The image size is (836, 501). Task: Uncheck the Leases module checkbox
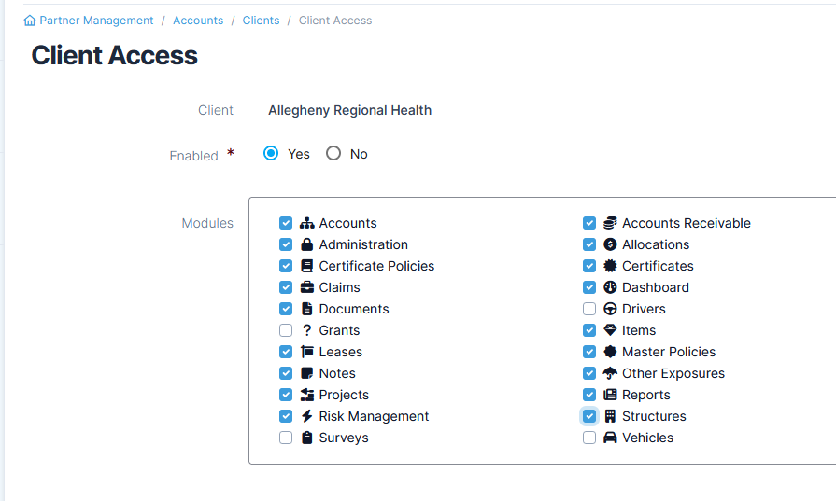point(286,352)
